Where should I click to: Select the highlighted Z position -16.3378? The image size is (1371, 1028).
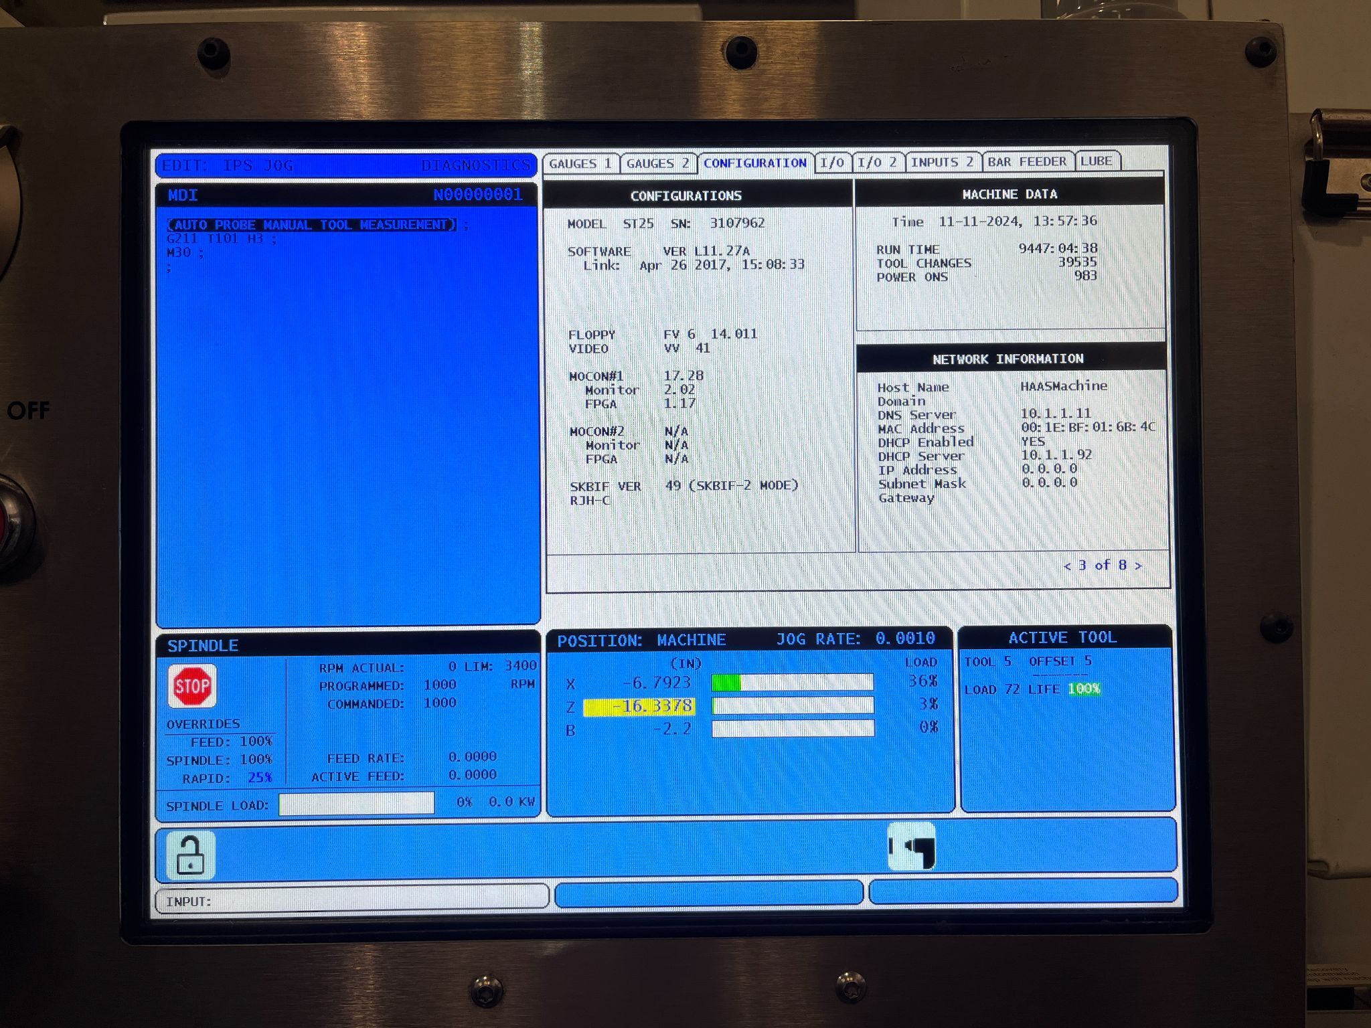click(x=639, y=707)
